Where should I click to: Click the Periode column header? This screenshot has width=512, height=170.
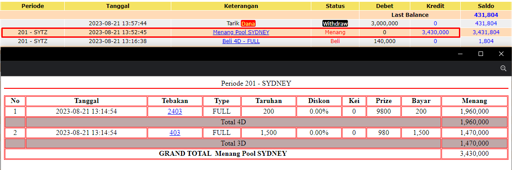pyautogui.click(x=32, y=6)
